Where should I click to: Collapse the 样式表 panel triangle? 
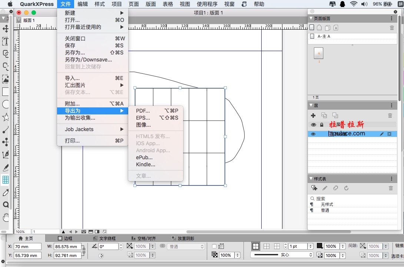pos(311,178)
